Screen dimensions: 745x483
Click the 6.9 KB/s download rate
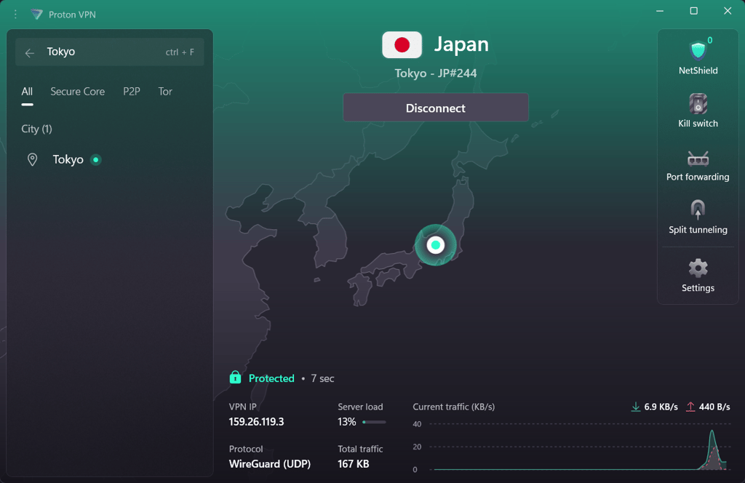661,407
